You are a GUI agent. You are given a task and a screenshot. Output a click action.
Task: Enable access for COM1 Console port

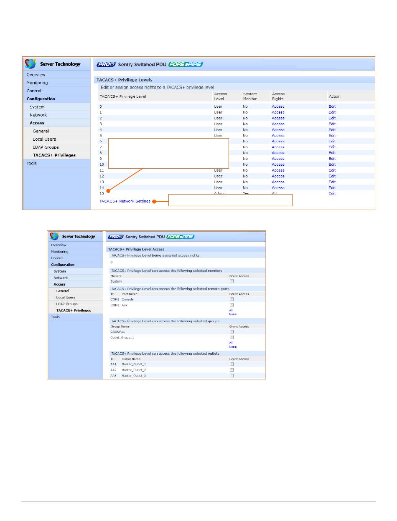click(x=232, y=299)
